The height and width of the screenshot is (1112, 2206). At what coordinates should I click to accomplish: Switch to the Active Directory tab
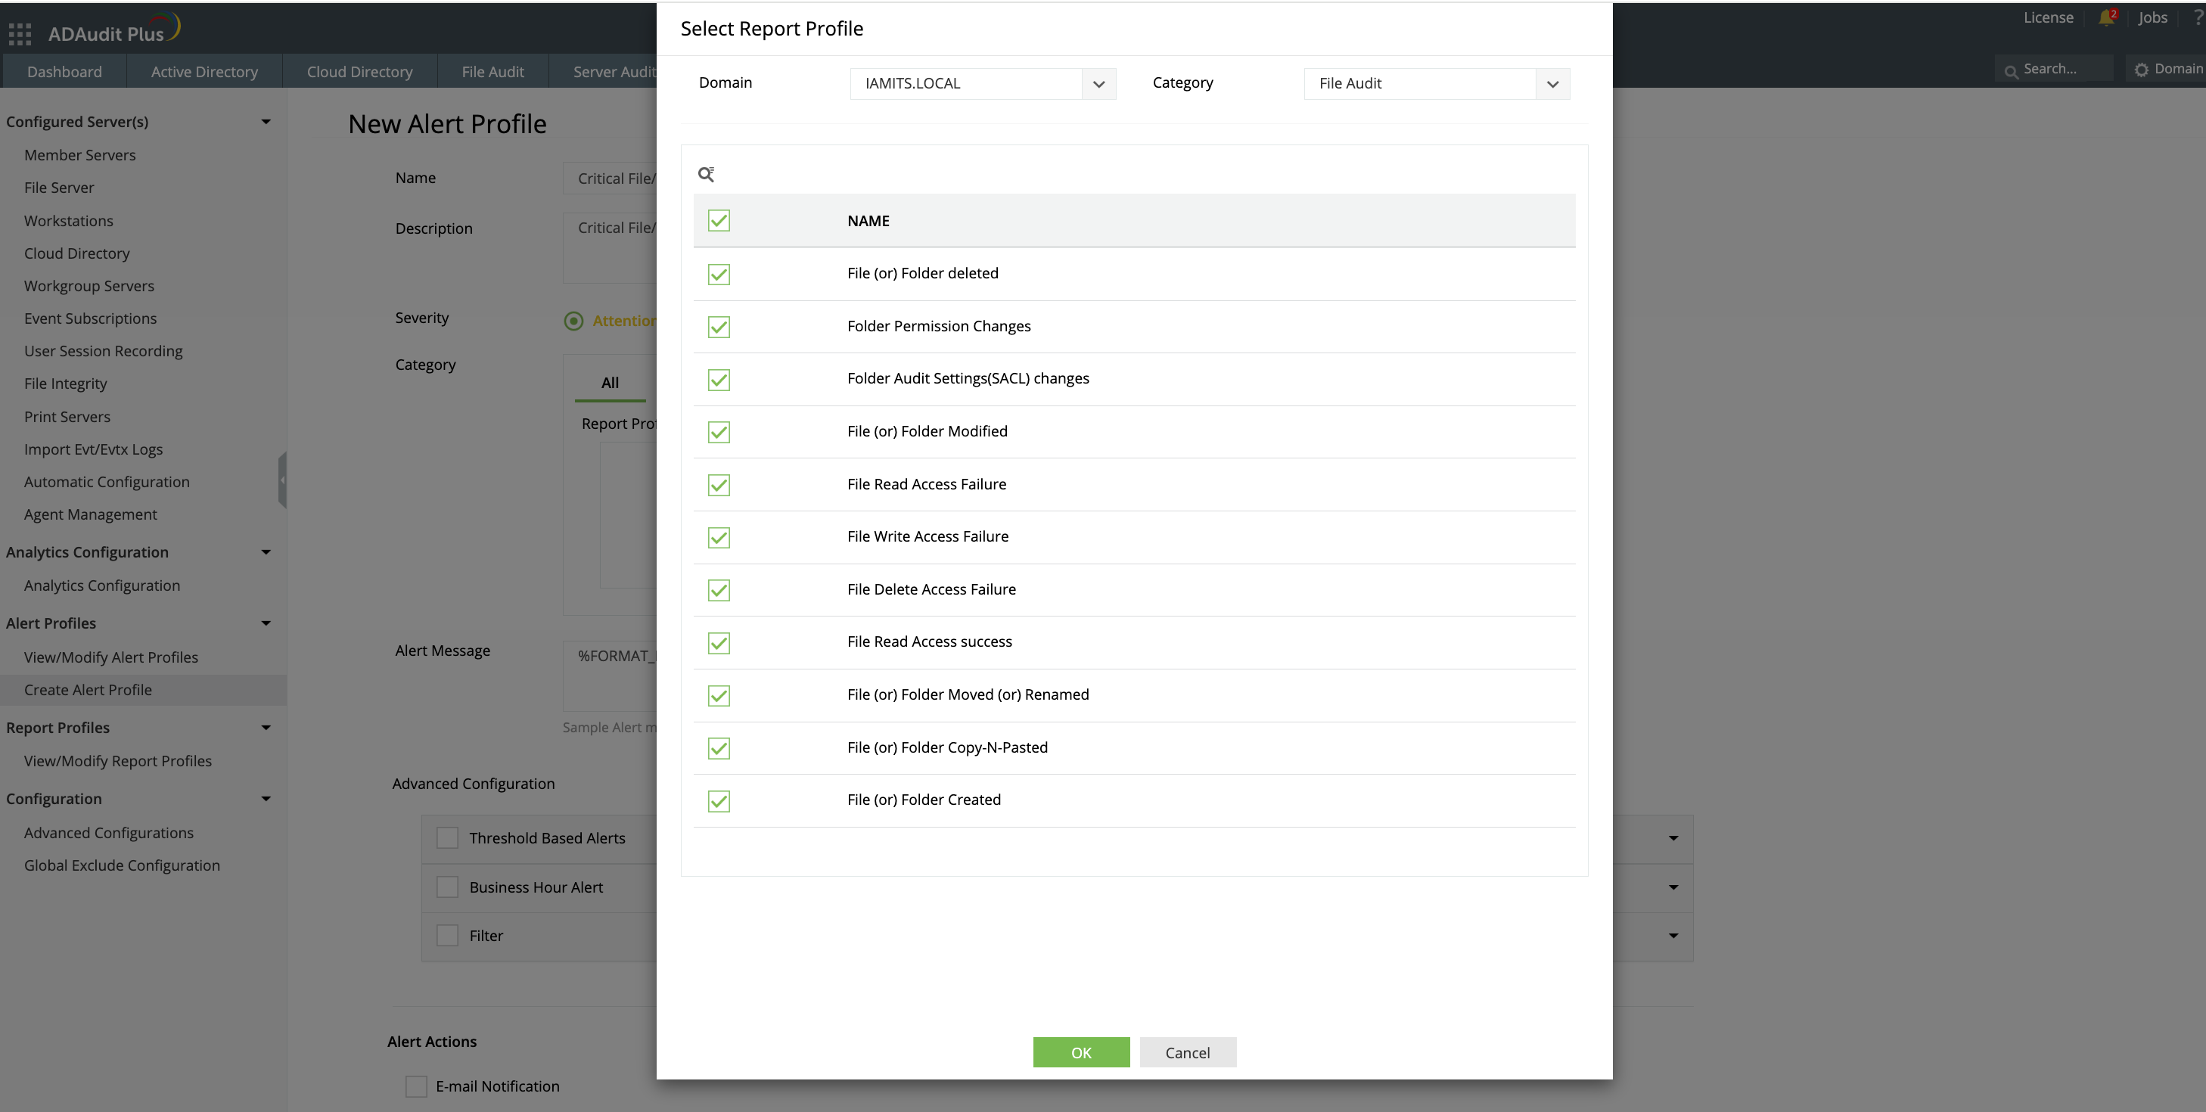[204, 72]
